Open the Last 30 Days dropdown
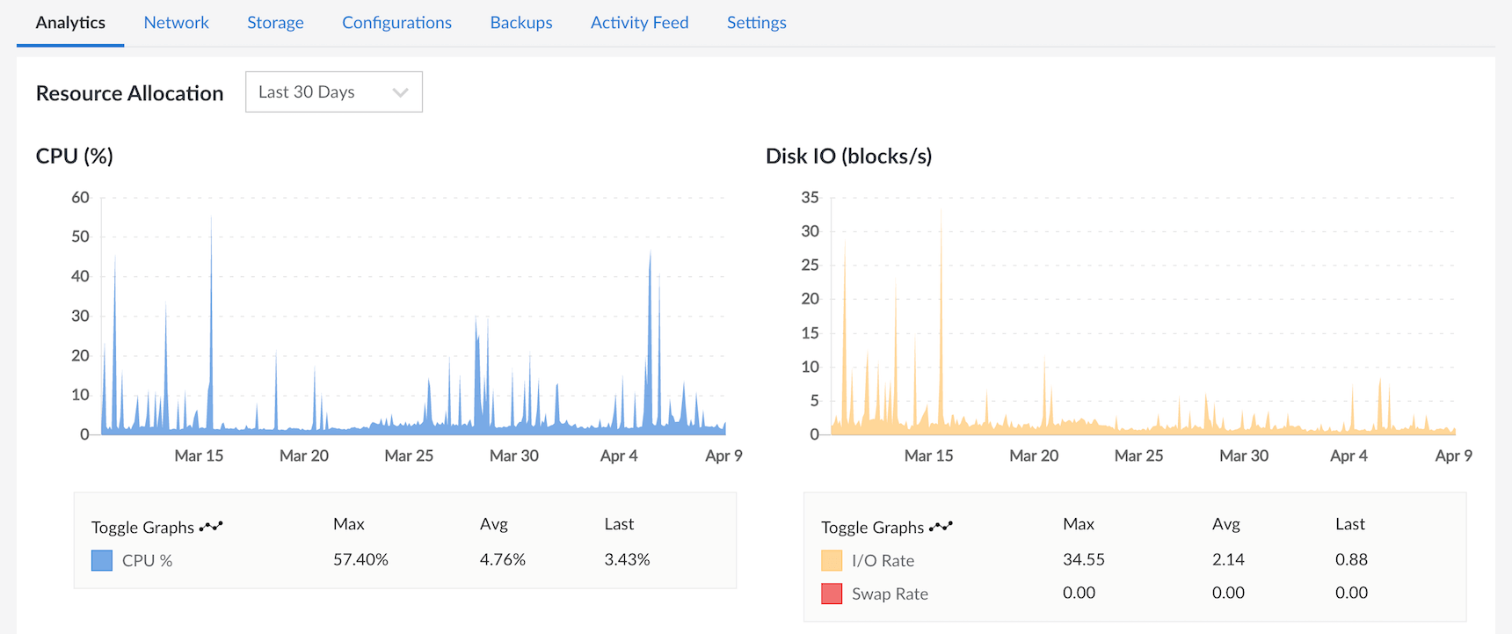The width and height of the screenshot is (1512, 634). click(x=334, y=91)
